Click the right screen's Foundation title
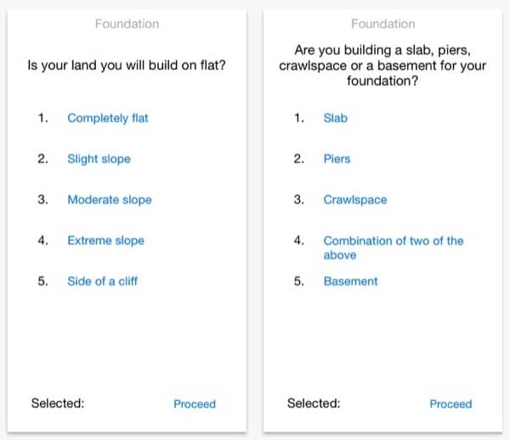The width and height of the screenshot is (510, 440). 382,24
